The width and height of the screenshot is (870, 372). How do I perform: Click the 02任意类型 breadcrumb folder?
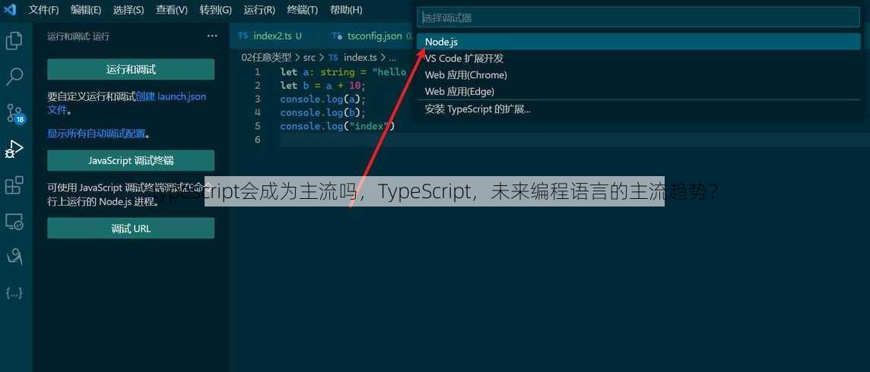click(265, 57)
